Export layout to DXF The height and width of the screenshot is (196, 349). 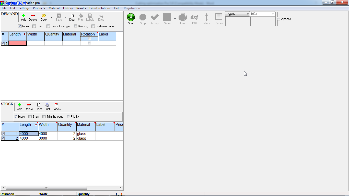[x=195, y=19]
